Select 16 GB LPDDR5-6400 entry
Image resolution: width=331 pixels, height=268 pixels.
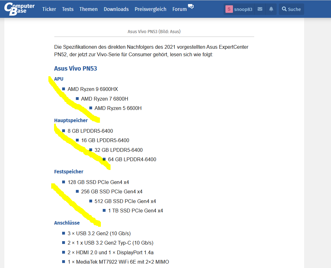coord(105,140)
